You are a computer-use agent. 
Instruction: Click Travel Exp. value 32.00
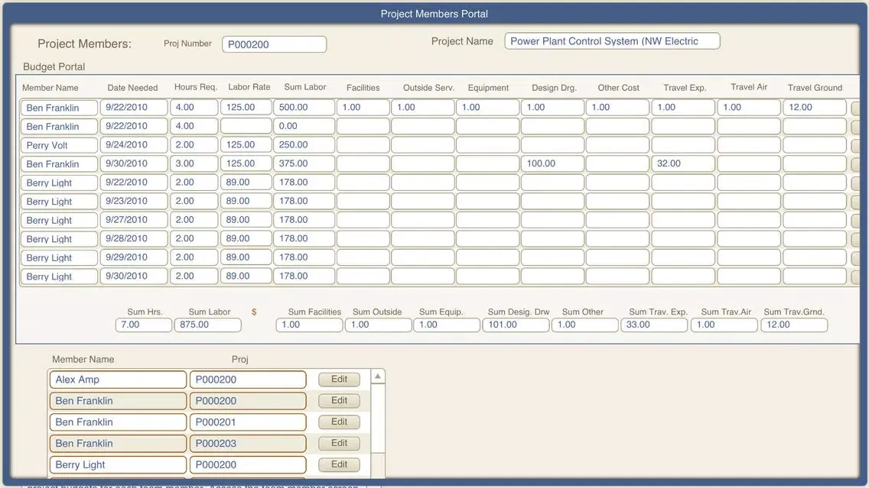point(683,163)
